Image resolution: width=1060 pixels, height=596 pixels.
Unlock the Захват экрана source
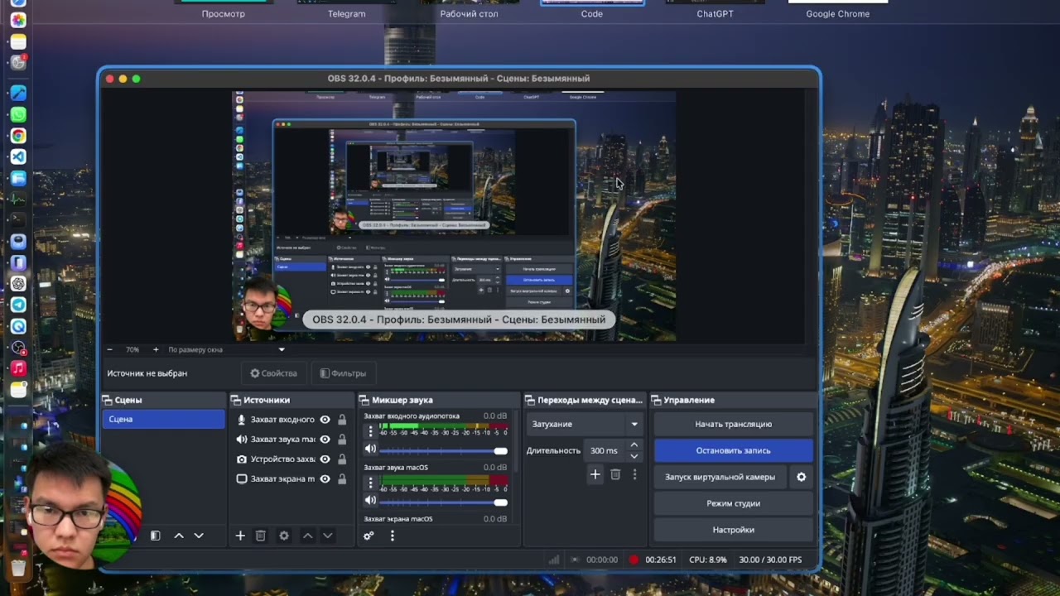click(x=342, y=478)
